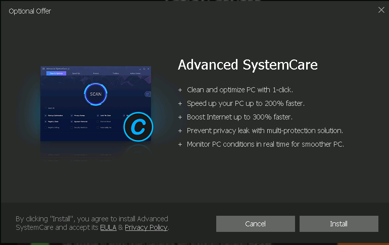The height and width of the screenshot is (245, 389).
Task: Click "Speed up your PC up to 200% faster."
Action: (x=246, y=103)
